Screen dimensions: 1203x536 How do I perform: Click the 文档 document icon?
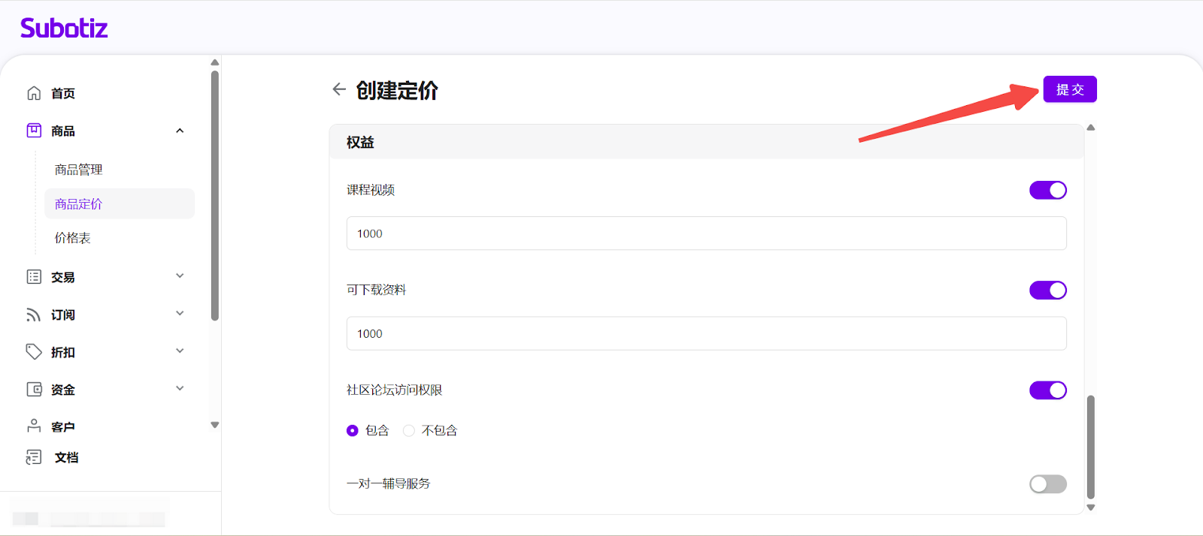(34, 457)
